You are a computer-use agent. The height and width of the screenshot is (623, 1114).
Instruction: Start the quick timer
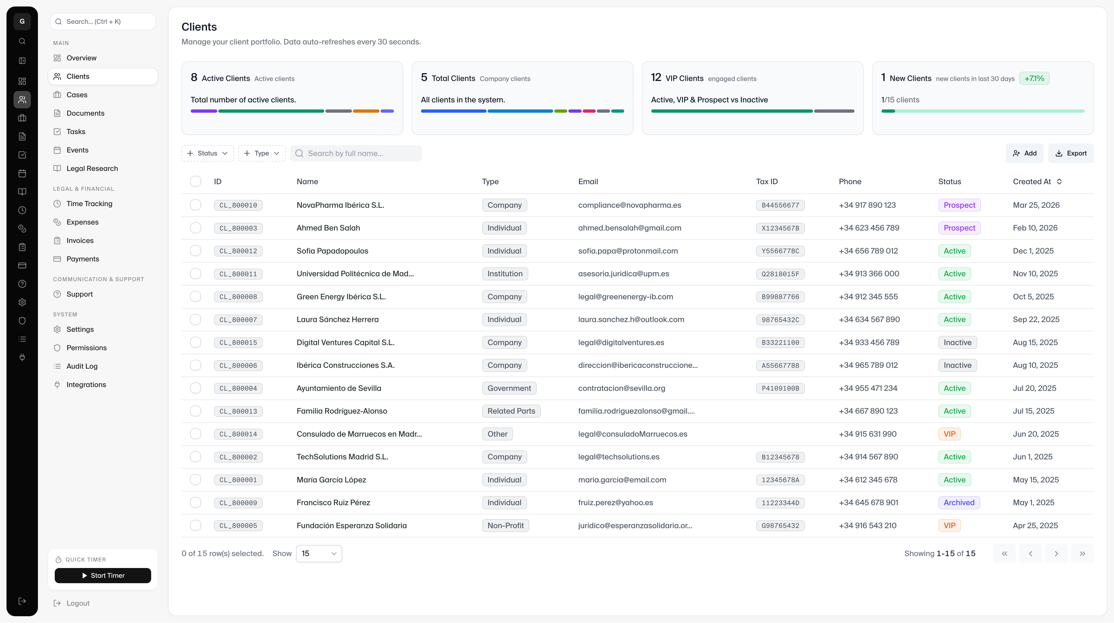(x=103, y=576)
